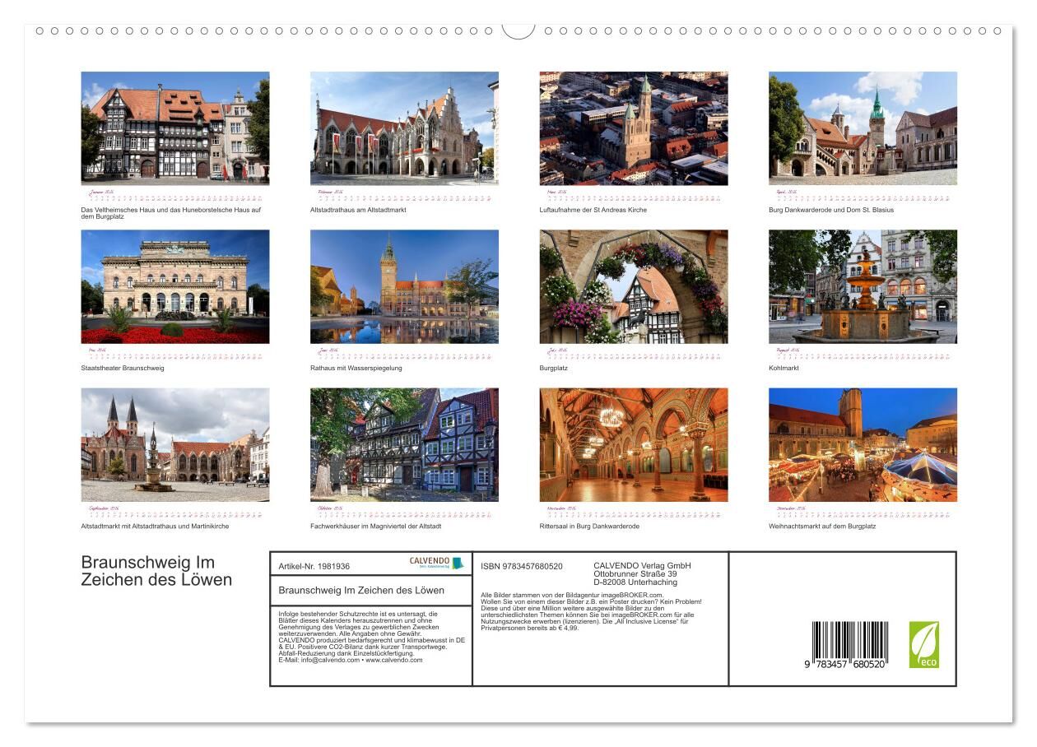This screenshot has width=1037, height=747.
Task: Open the Rittersaal in Burg Dankwarderode photo
Action: pos(633,444)
